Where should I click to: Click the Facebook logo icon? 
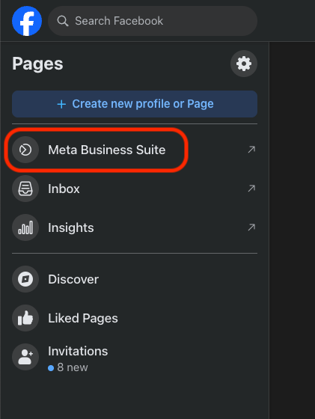[x=27, y=21]
